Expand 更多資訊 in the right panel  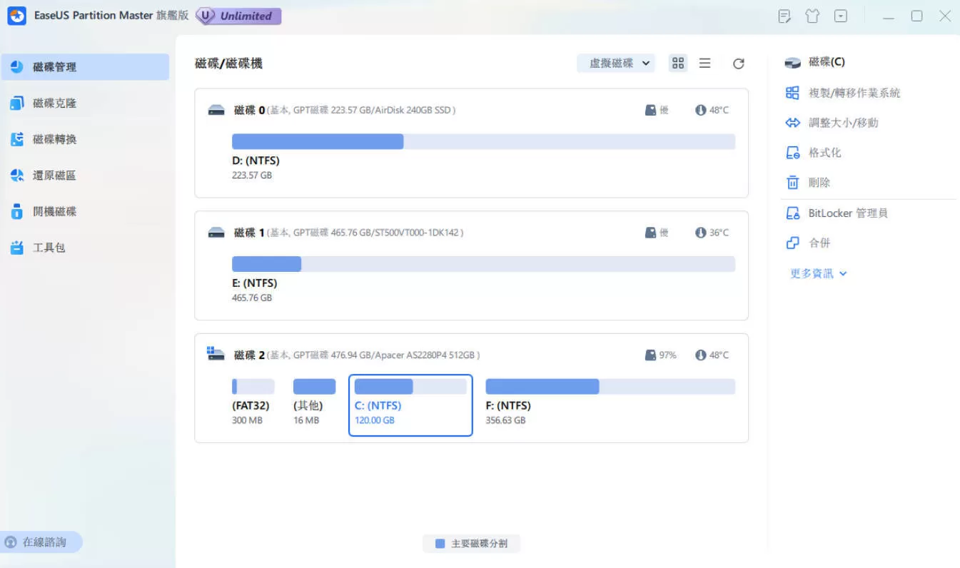(x=817, y=273)
